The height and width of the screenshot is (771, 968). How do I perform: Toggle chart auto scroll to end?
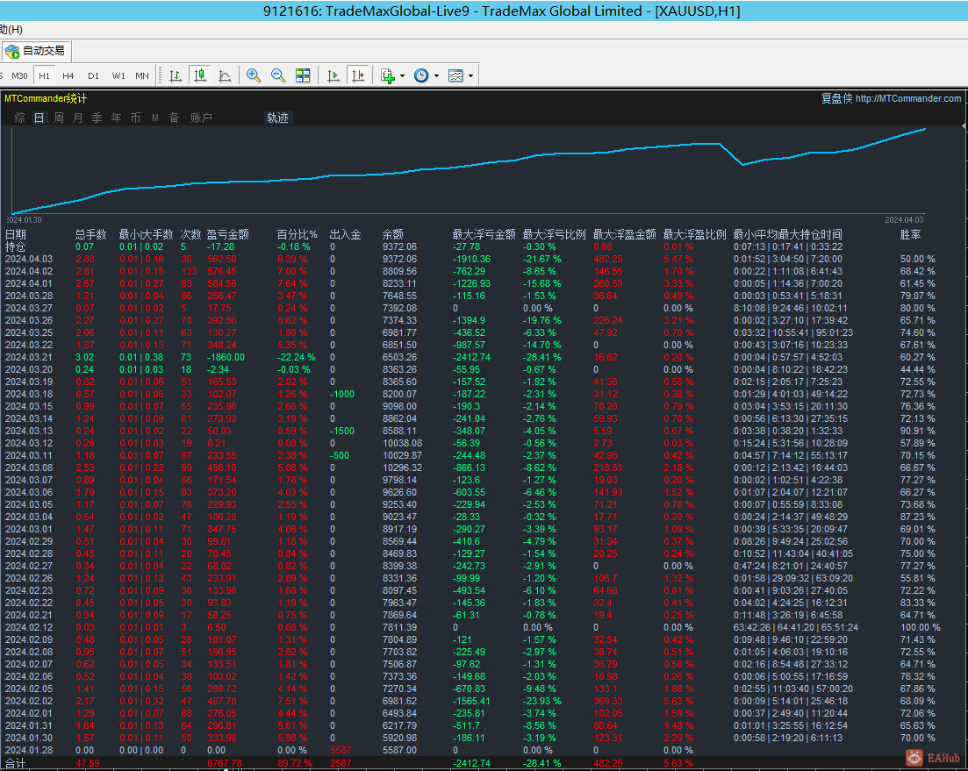[x=333, y=75]
